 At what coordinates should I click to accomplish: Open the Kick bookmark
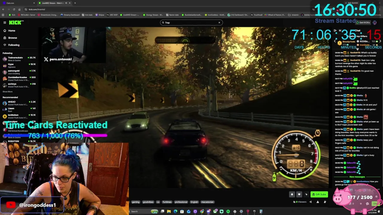click(x=12, y=15)
